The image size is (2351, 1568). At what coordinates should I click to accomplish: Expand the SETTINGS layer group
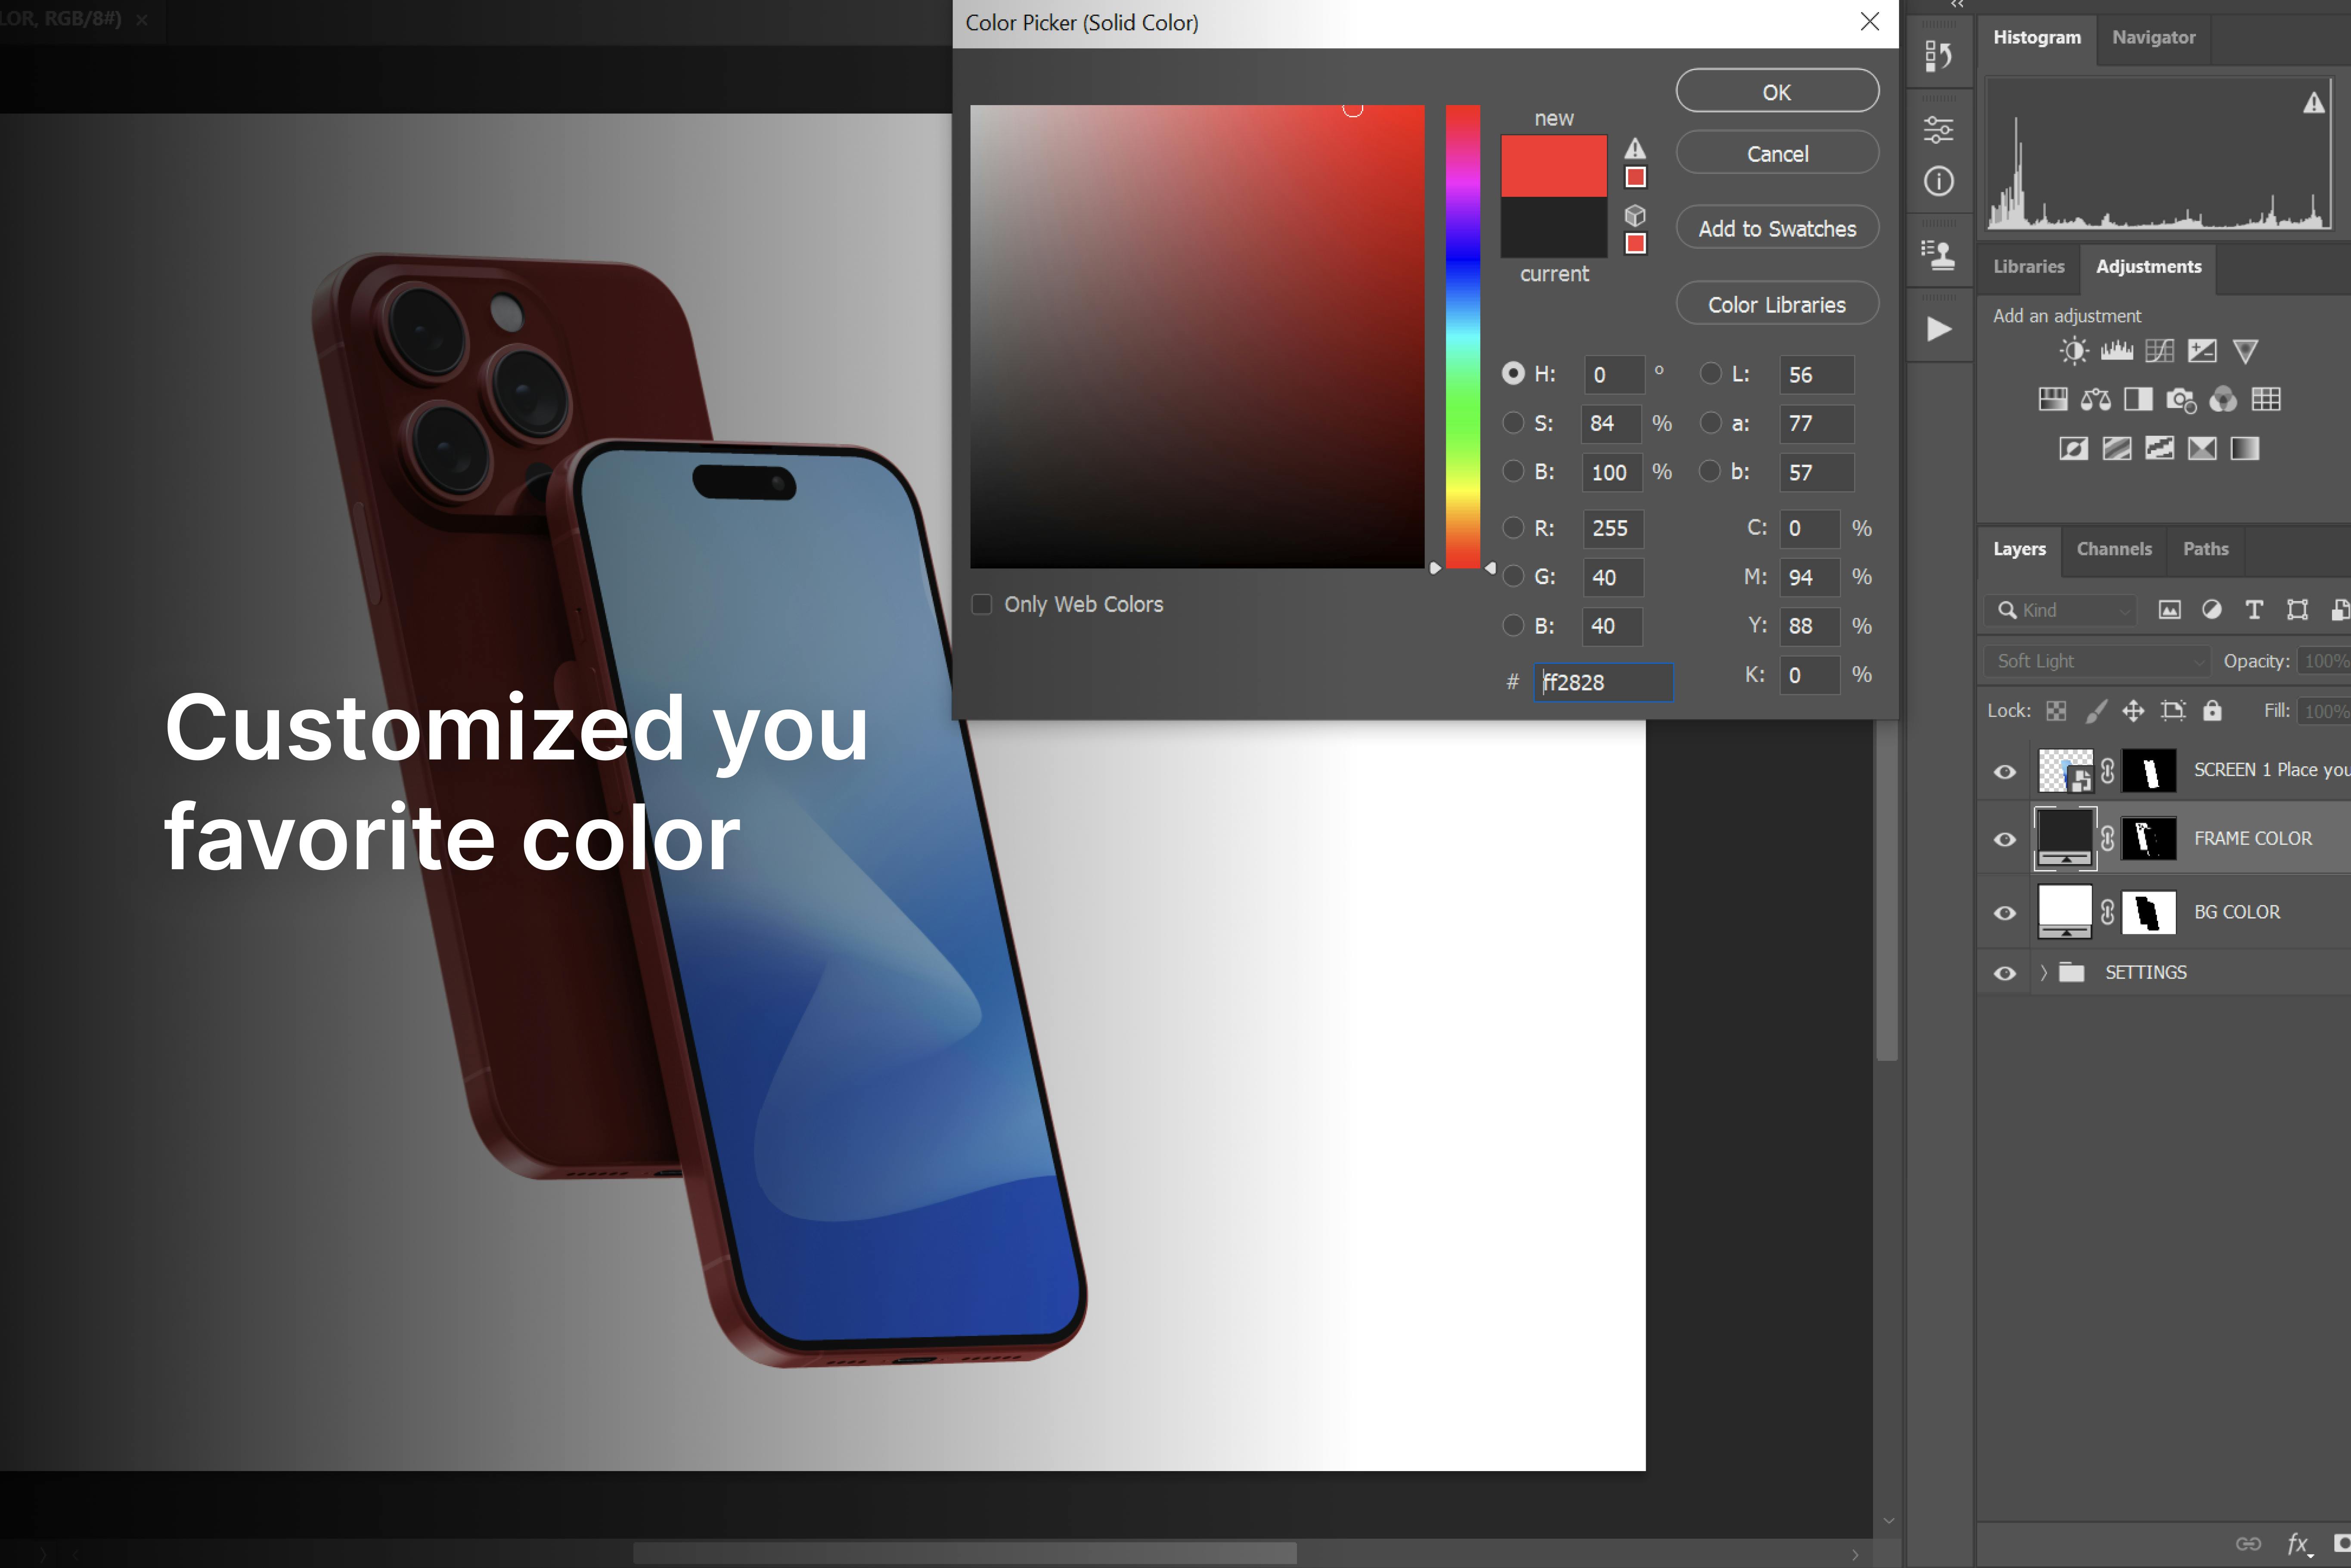point(2043,972)
